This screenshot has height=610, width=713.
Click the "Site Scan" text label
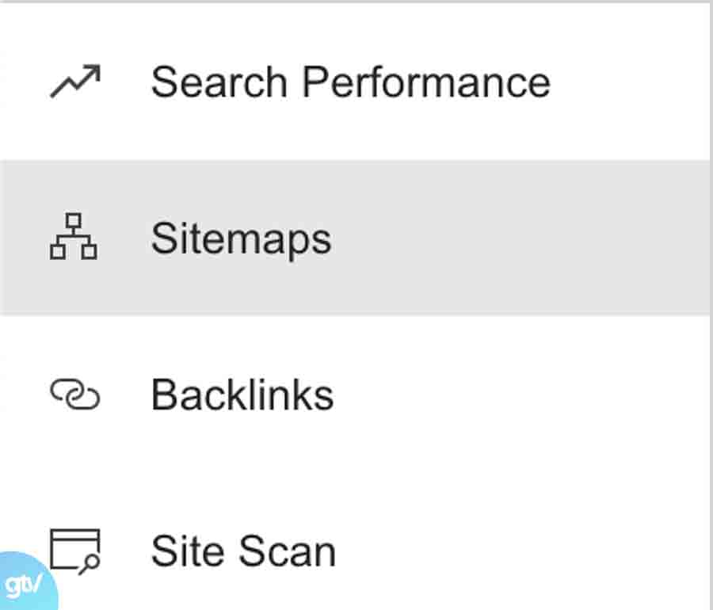[x=242, y=551]
